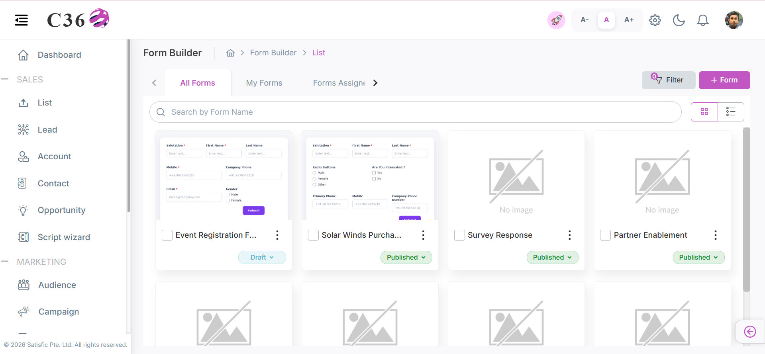This screenshot has height=354, width=765.
Task: Open settings gear in header
Action: (655, 20)
